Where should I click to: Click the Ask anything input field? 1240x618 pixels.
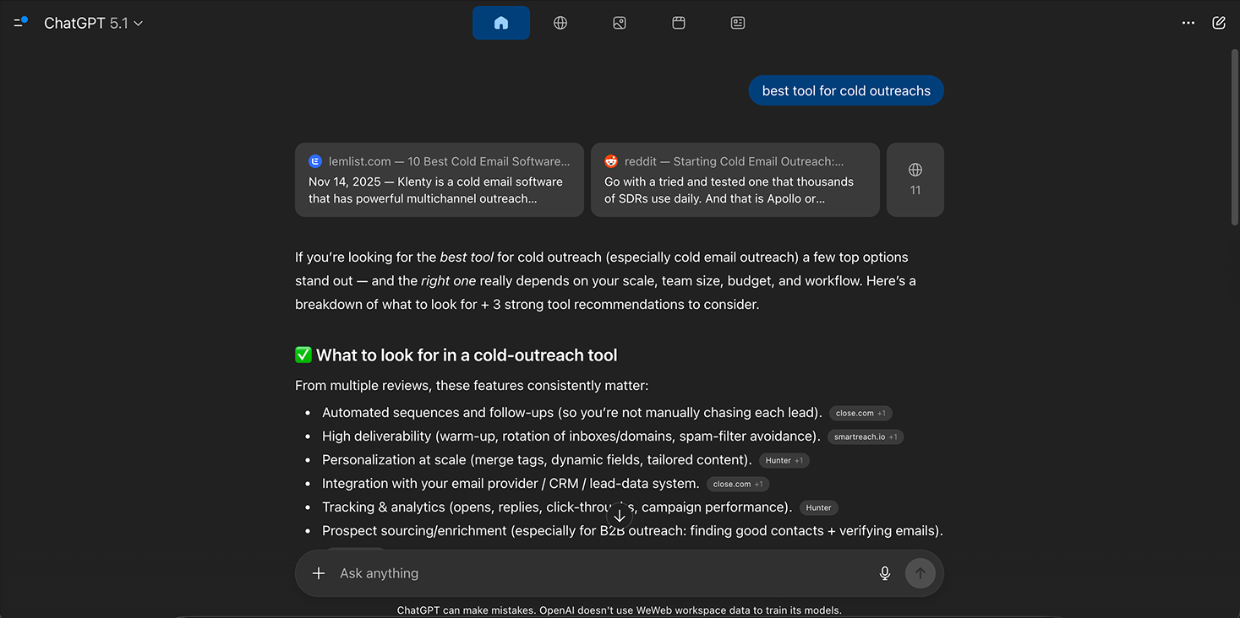592,573
